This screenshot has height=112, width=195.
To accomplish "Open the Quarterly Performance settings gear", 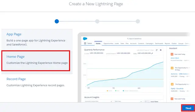I will point(161,50).
